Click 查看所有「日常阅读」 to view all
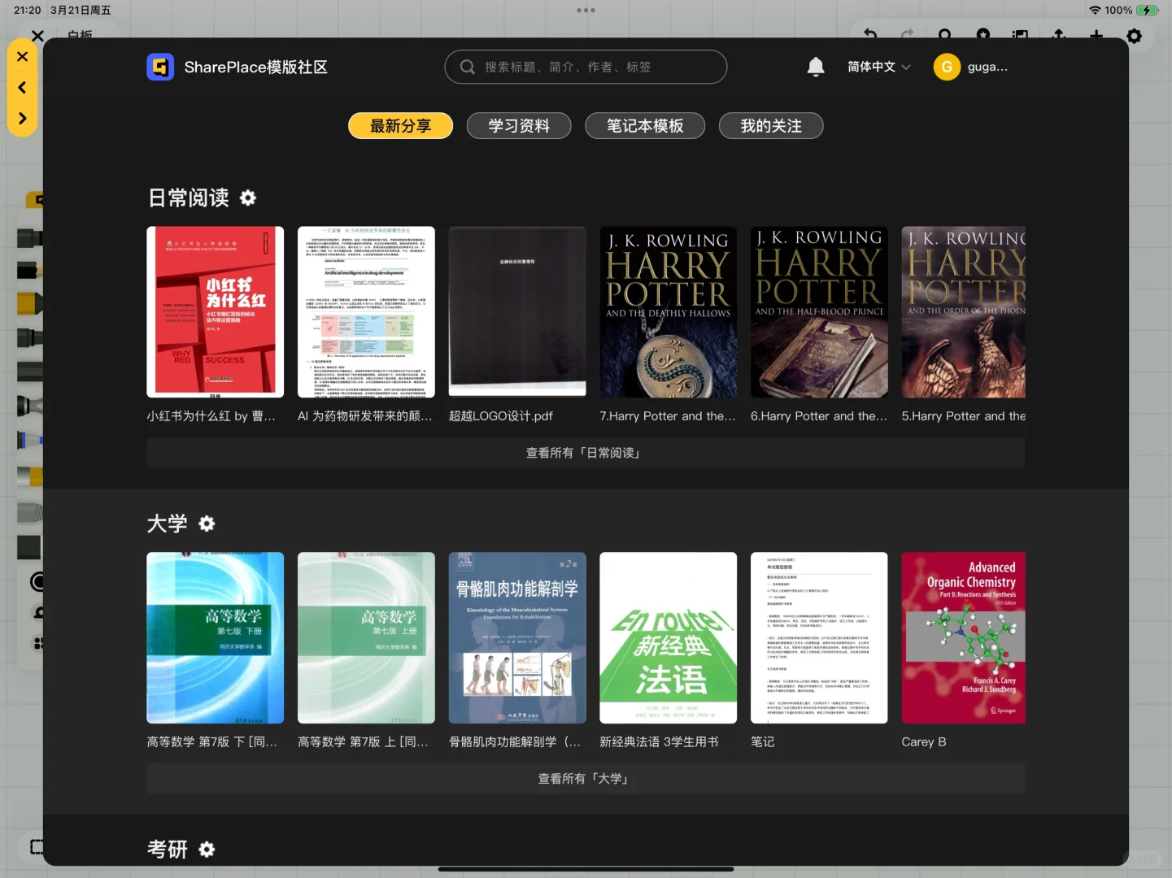1172x878 pixels. 585,452
